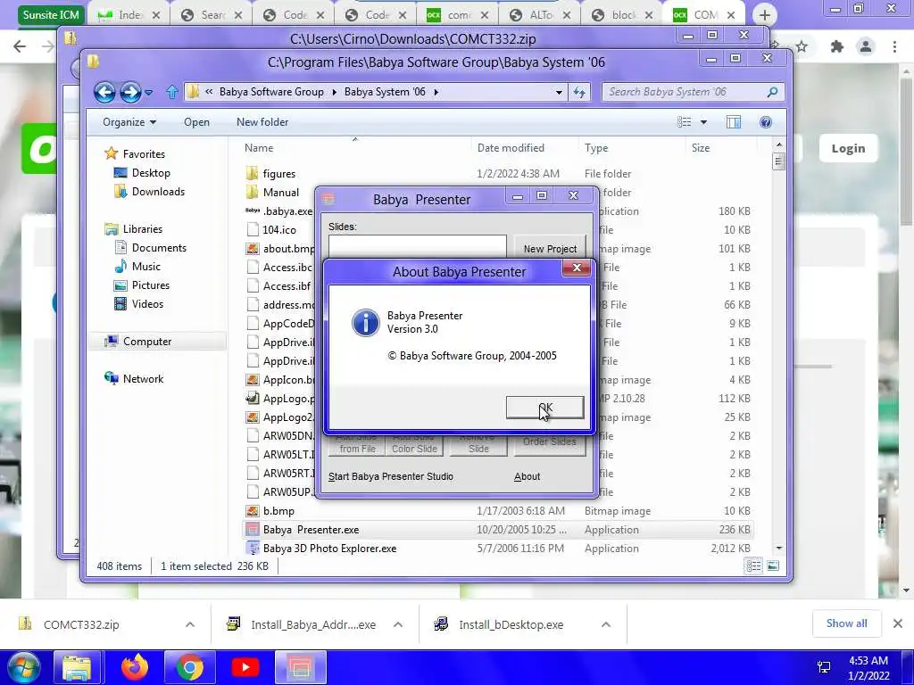Open recent locations dropdown beside Forward arrow

(x=149, y=92)
